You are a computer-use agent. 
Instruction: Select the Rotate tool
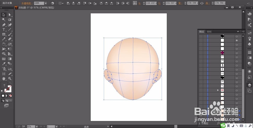[4, 44]
